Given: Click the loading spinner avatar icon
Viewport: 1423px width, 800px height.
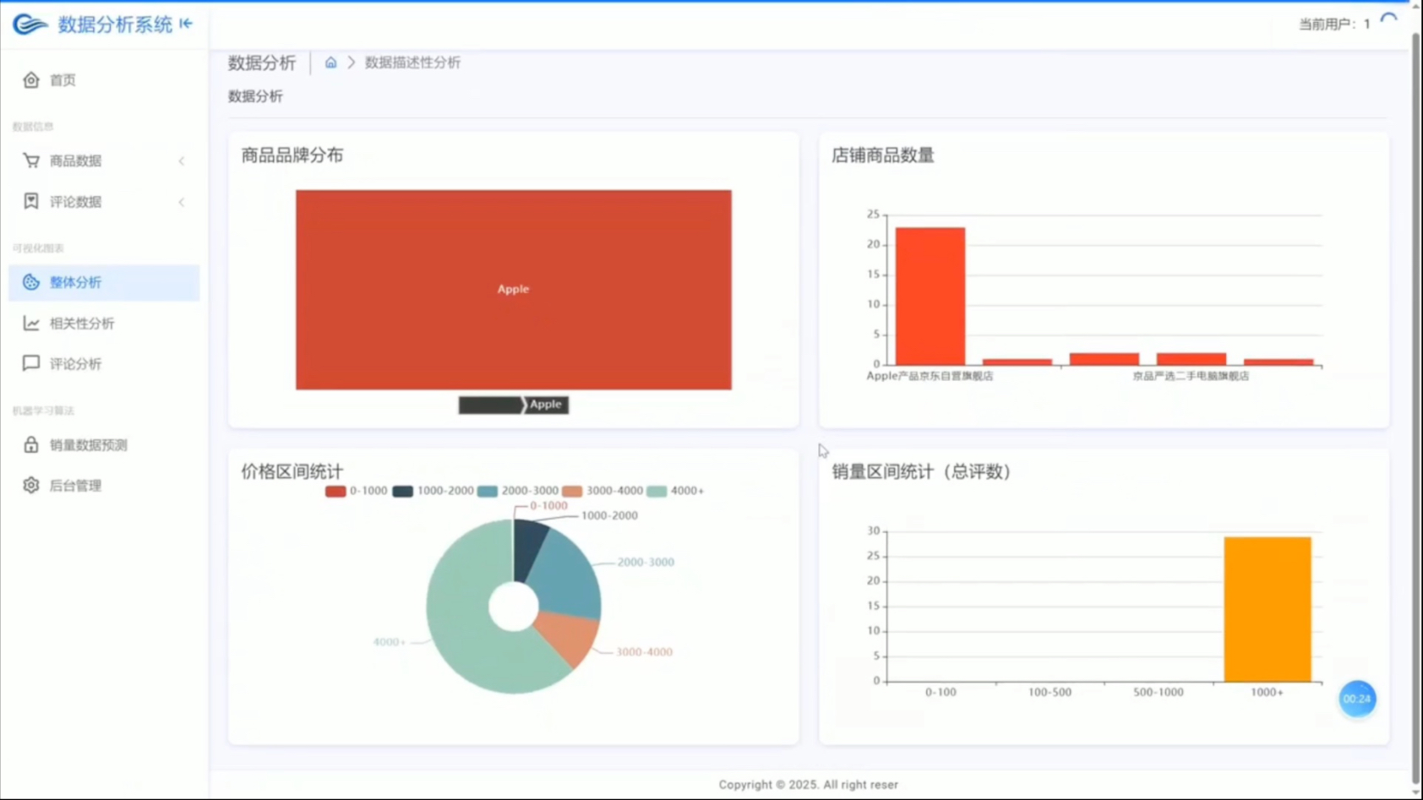Looking at the screenshot, I should tap(1388, 22).
